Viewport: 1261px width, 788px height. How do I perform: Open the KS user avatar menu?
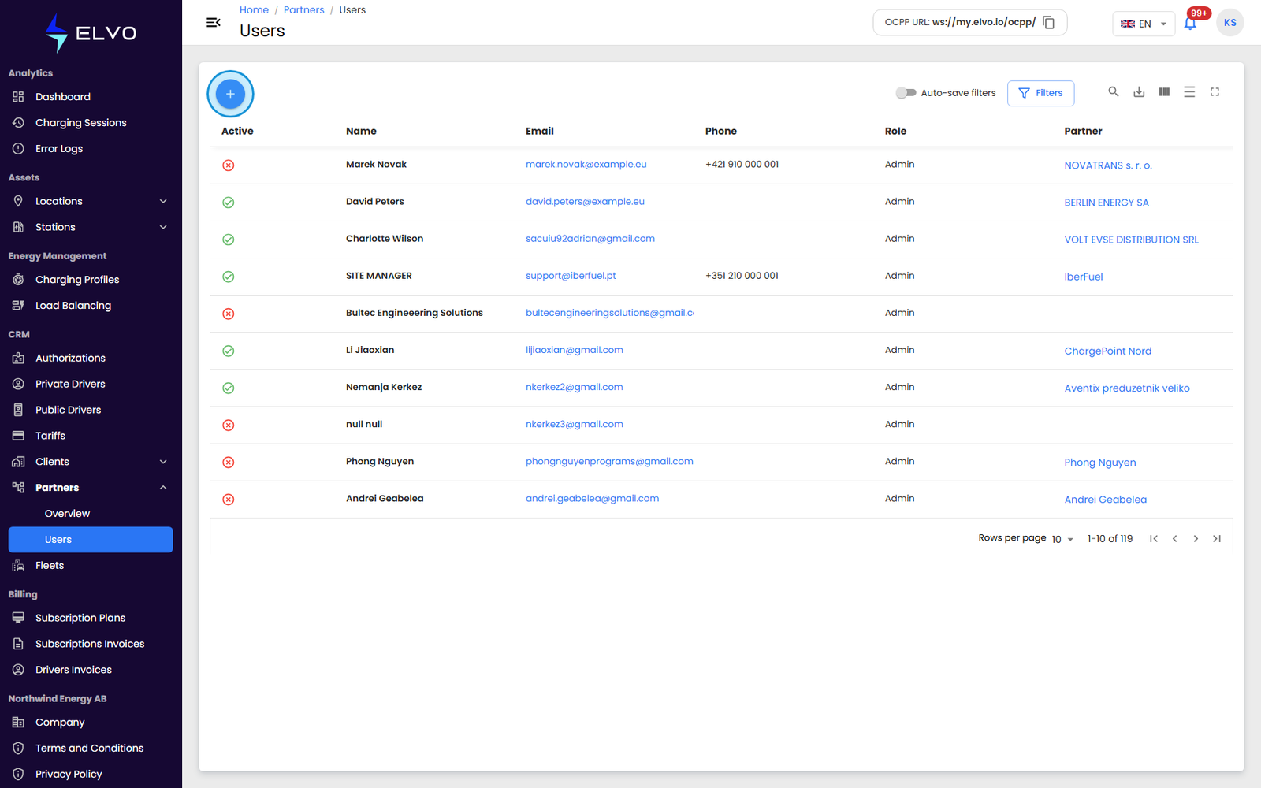tap(1230, 23)
